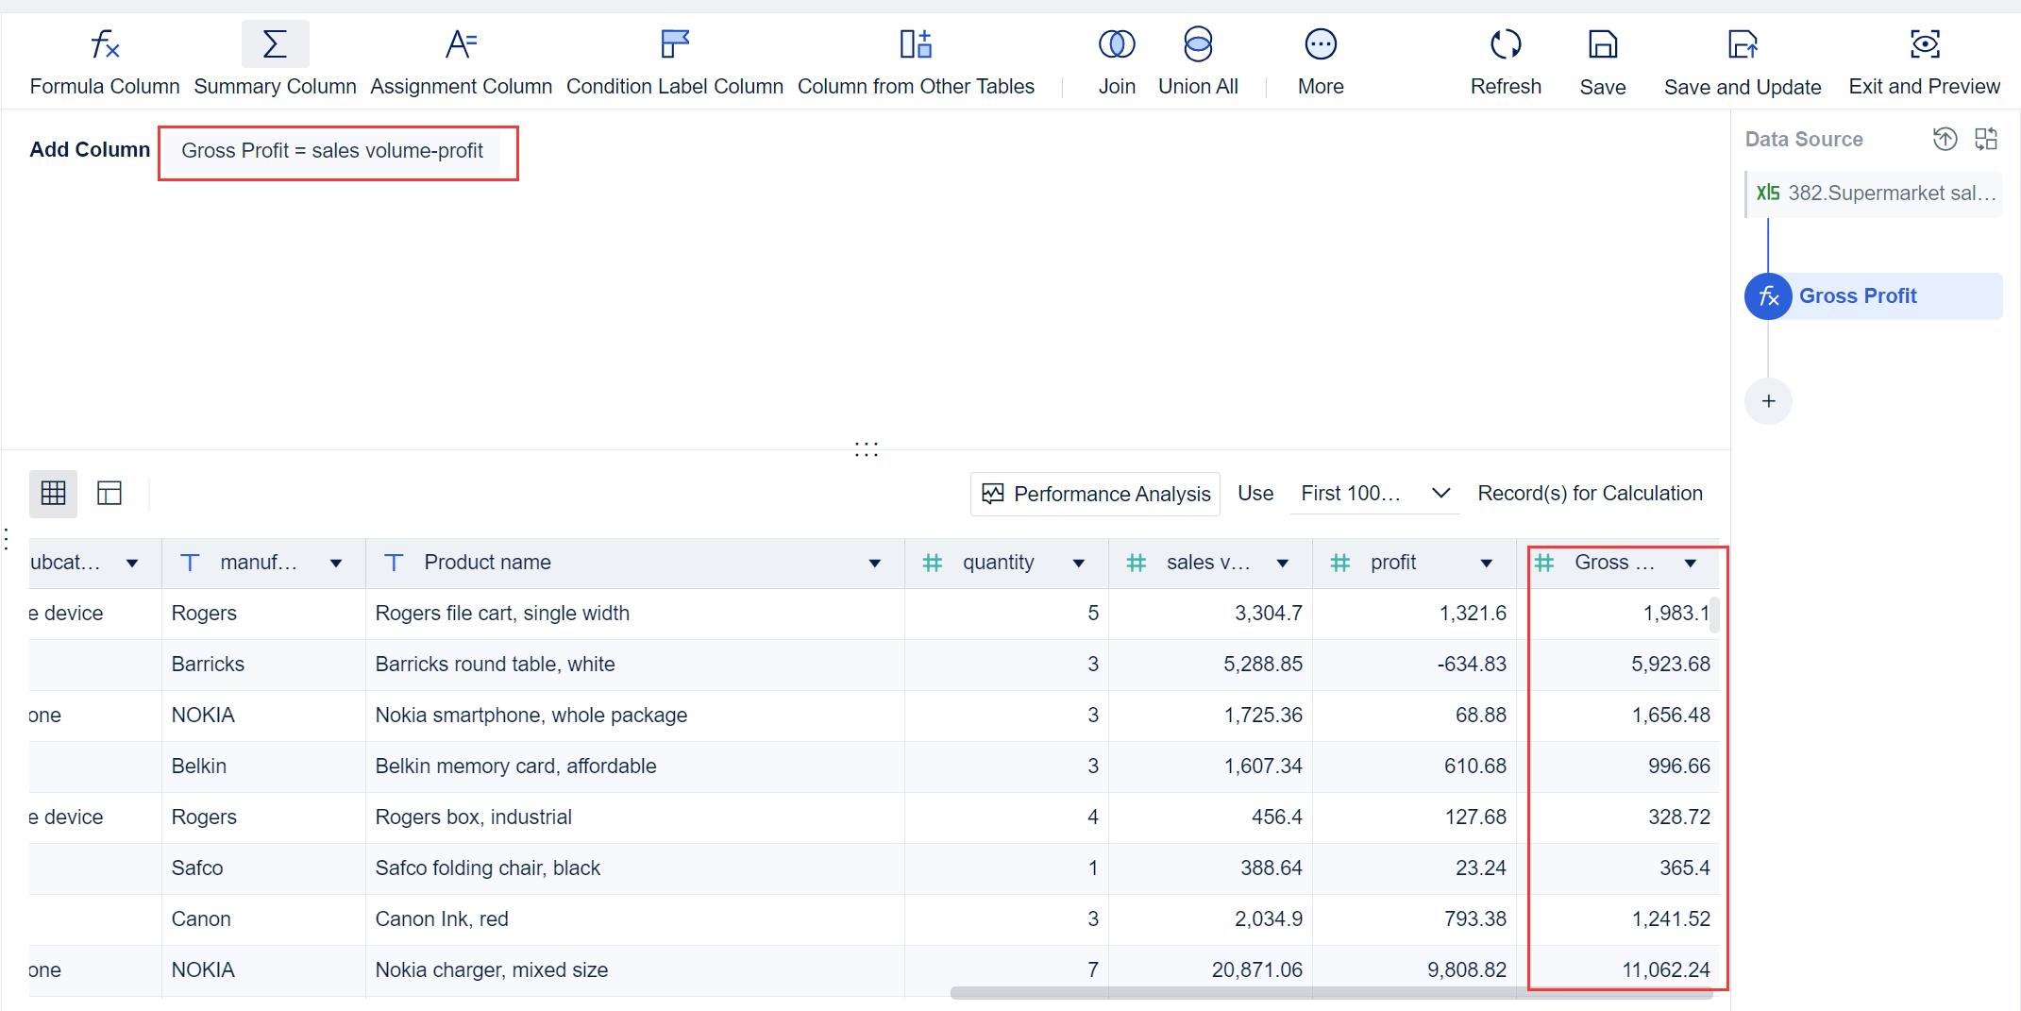Open the Union All tool

click(1197, 59)
